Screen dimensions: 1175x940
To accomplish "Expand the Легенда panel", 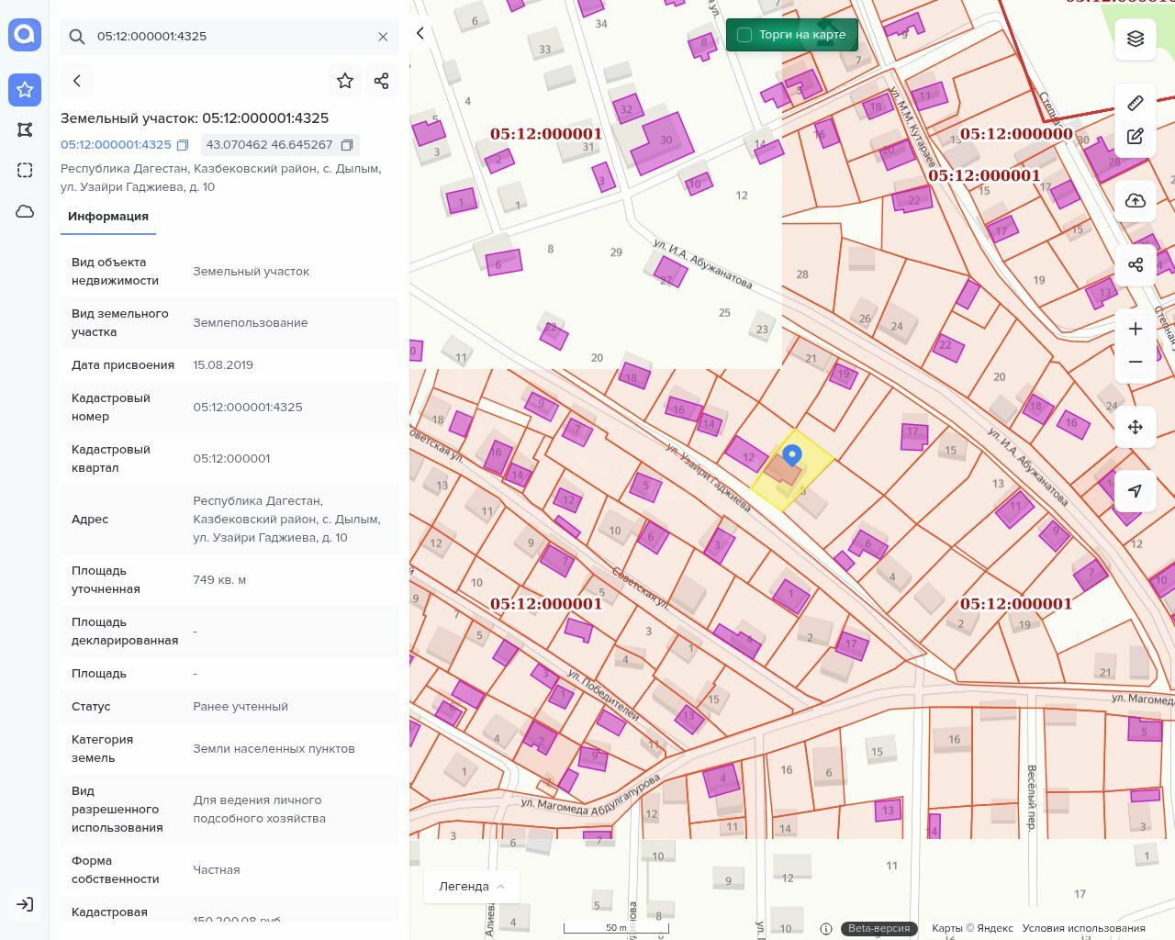I will tap(471, 887).
